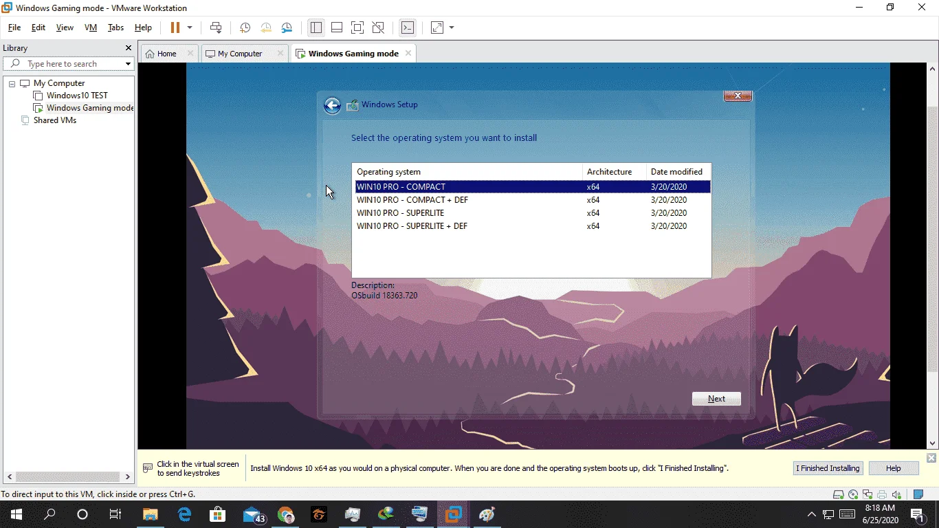The image size is (939, 528).
Task: Toggle the console view toolbar button
Action: (408, 27)
